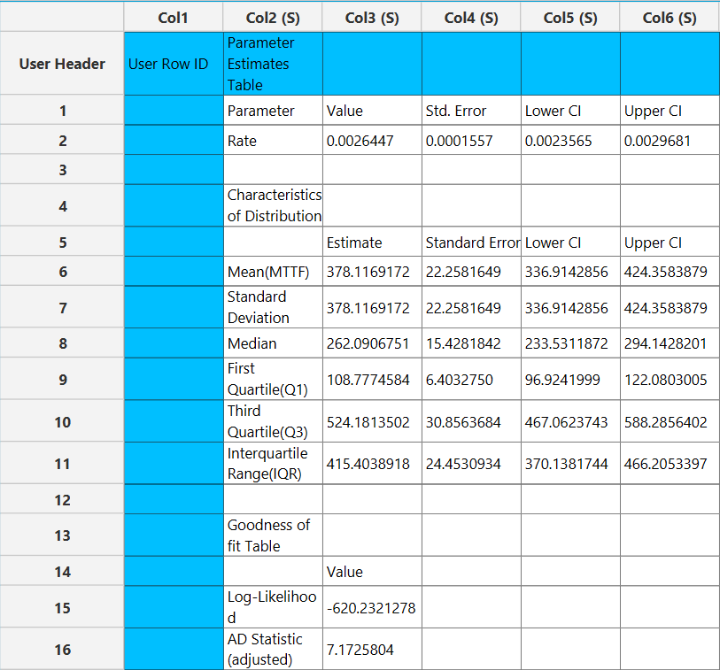
Task: Select the Interquartile Range(IQR) cell
Action: click(274, 463)
